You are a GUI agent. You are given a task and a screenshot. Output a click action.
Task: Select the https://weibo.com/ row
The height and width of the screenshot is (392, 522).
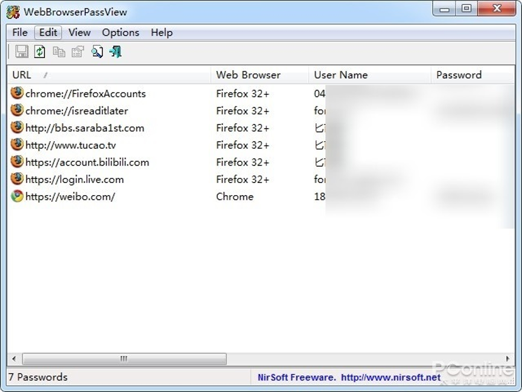[261, 197]
